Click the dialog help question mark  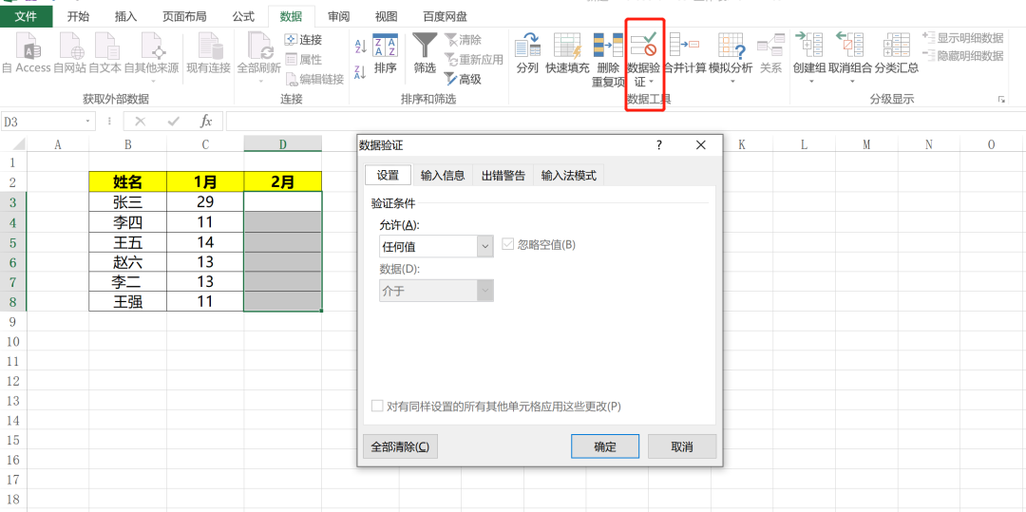tap(659, 145)
